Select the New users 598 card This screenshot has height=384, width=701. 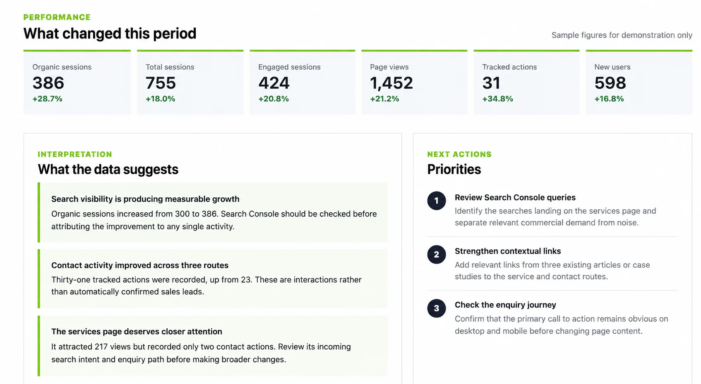639,82
